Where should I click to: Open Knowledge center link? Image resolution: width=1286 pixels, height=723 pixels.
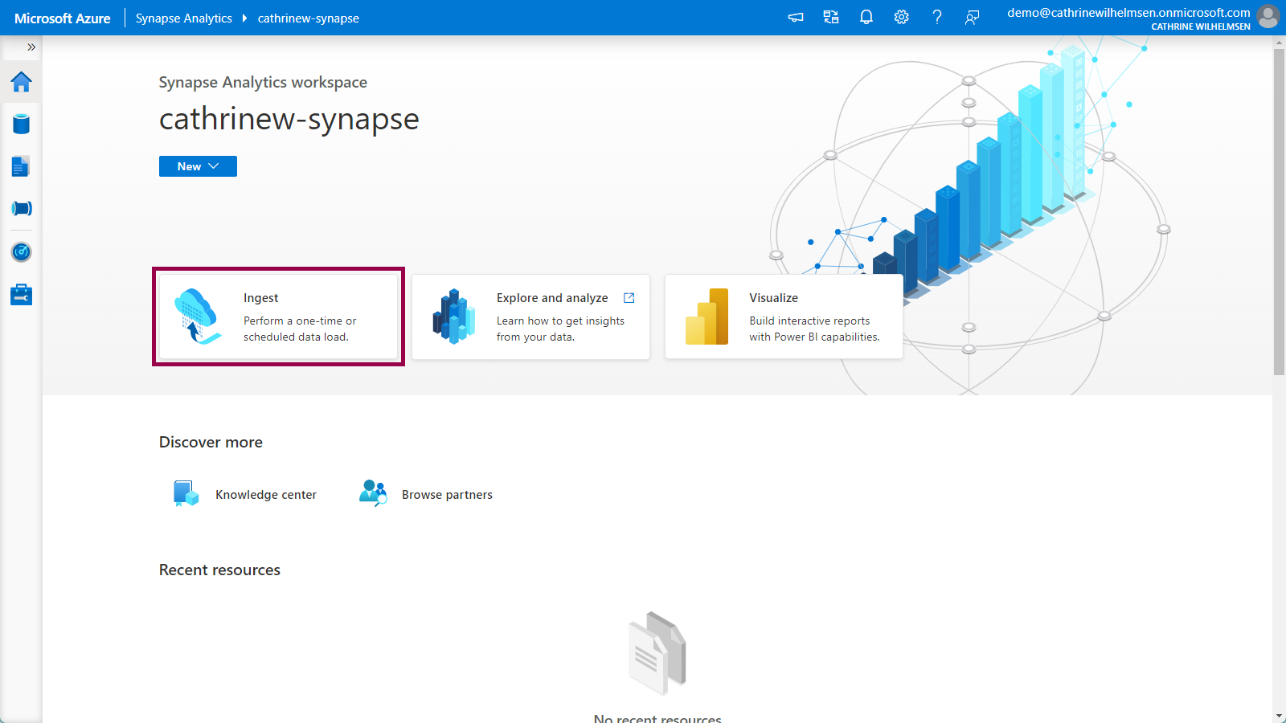(265, 495)
